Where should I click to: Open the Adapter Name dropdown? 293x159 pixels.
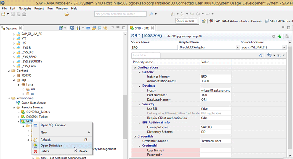point(238,47)
